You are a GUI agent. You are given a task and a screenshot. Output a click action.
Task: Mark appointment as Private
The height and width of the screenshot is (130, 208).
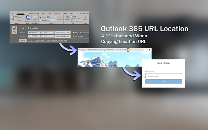pyautogui.click(x=73, y=17)
